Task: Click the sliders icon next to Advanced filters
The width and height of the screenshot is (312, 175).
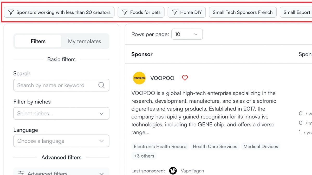Action: [21, 172]
